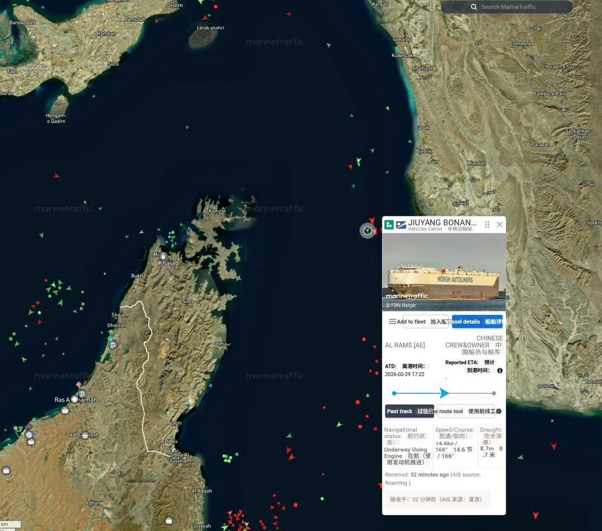Viewport: 602px width, 531px height.
Task: Click the flag icon beside JIUYANG BONAN
Action: click(x=401, y=225)
